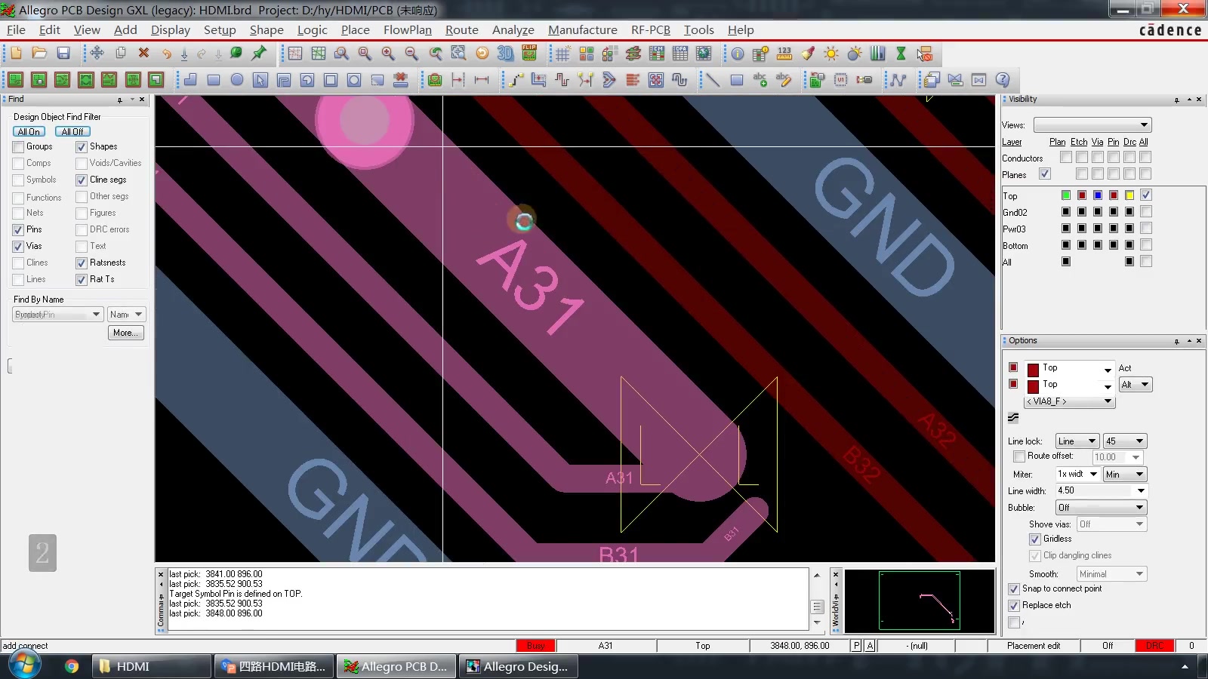Screen dimensions: 1208x679
Task: Open the Manufacture menu
Action: click(583, 30)
